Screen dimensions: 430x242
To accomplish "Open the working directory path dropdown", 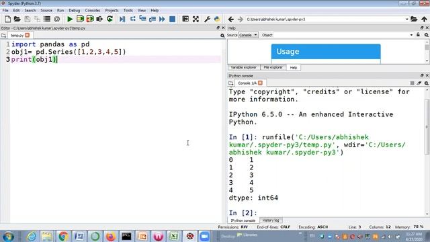I will click(407, 19).
